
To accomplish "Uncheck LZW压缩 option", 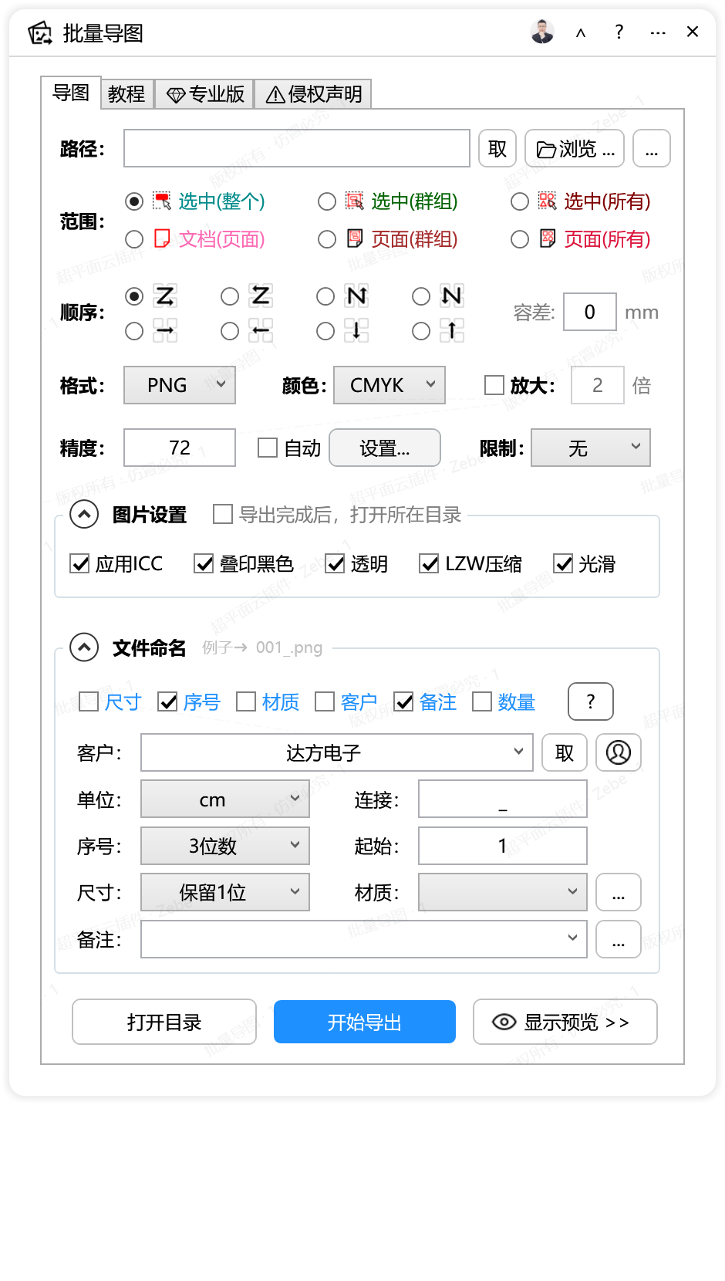I will click(x=429, y=564).
